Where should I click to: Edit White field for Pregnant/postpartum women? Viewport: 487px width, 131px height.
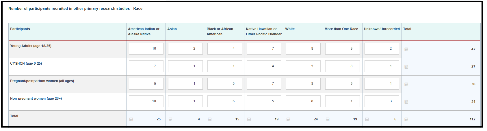[x=303, y=84]
